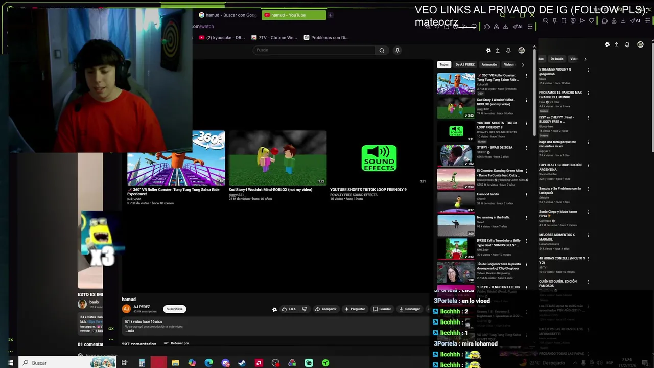Open the browser main menu icon
Screen dimensions: 654x368
530,27
